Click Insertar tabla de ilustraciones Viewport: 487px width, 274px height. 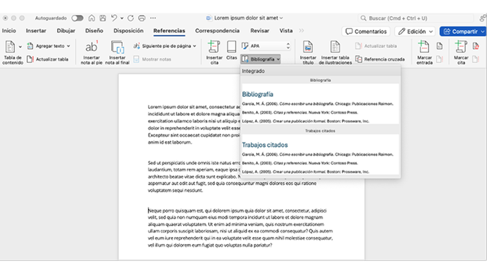point(335,53)
